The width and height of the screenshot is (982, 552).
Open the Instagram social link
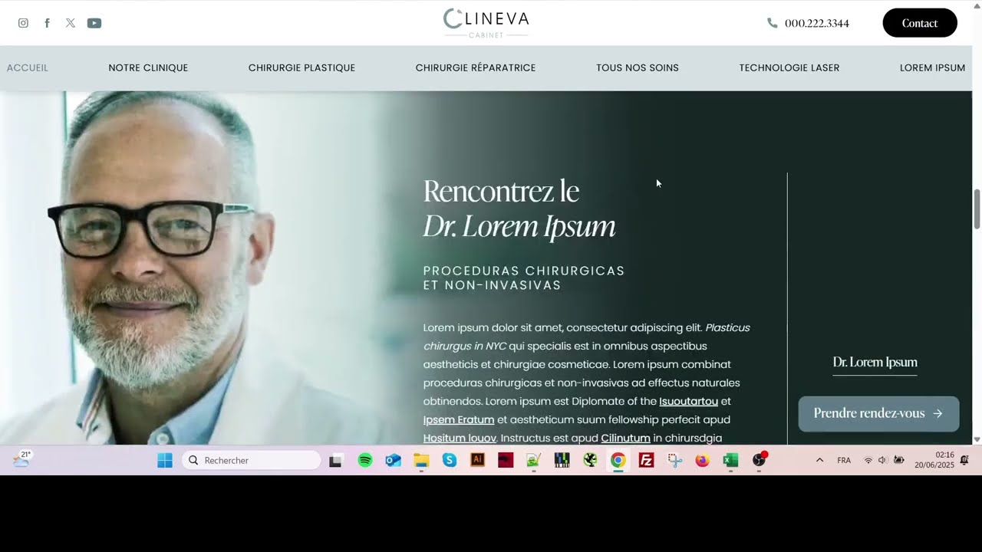(x=23, y=23)
